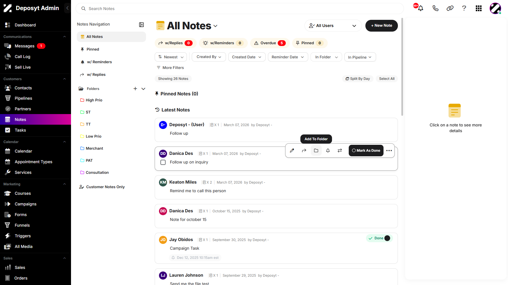Toggle the Done switch on Campaign Task
The height and width of the screenshot is (285, 508).
coord(387,238)
